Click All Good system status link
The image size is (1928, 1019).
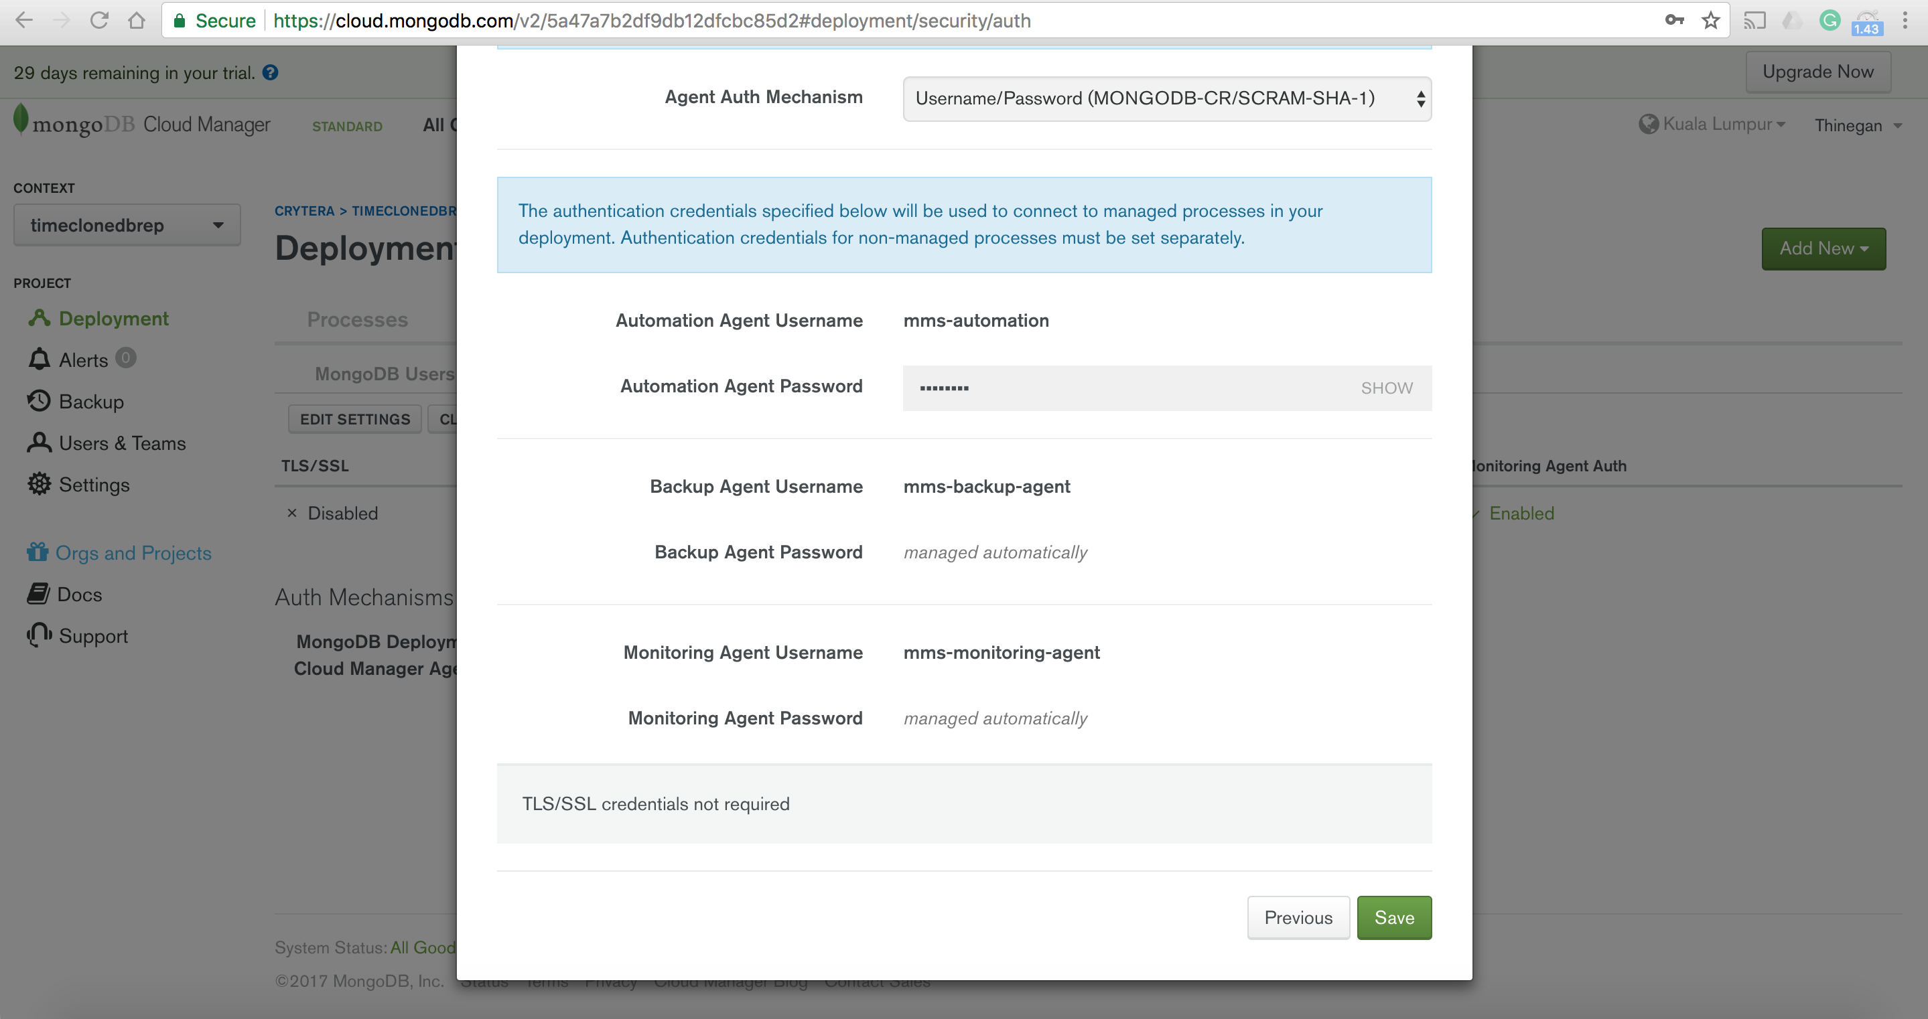[422, 947]
